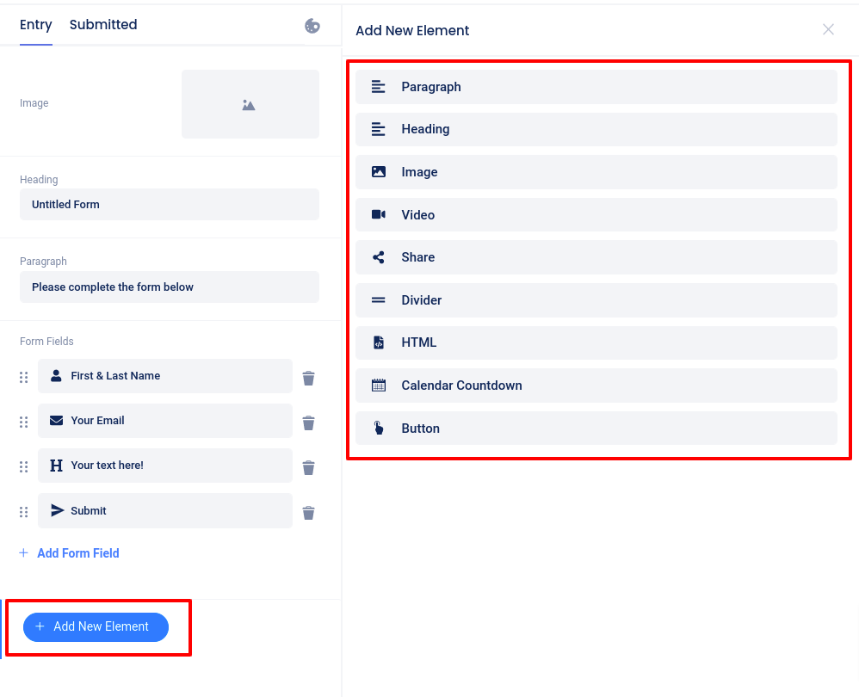Edit the Untitled Form heading field
Screen dimensions: 859x697
coord(169,205)
